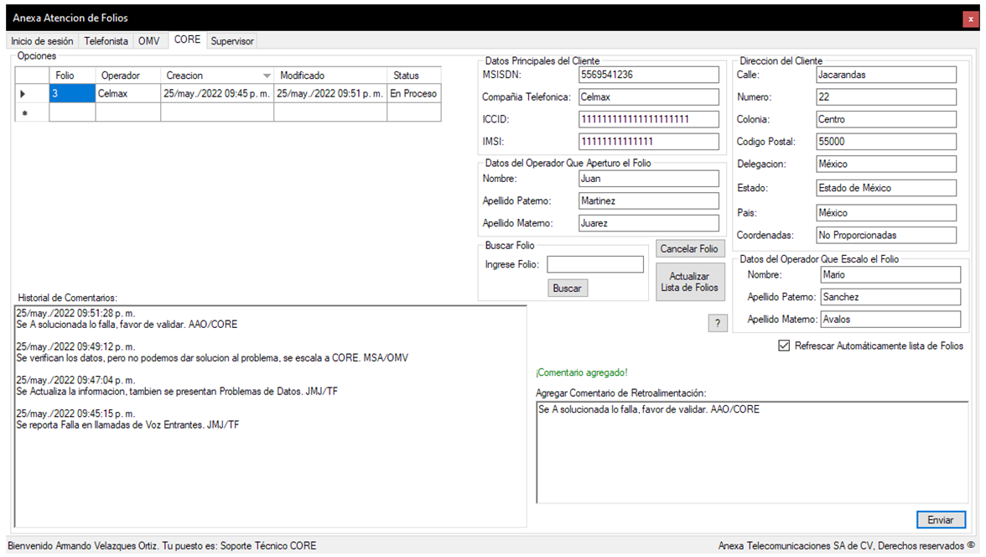Click the Codigo Postal field showing 55000
The width and height of the screenshot is (986, 557).
[x=885, y=142]
